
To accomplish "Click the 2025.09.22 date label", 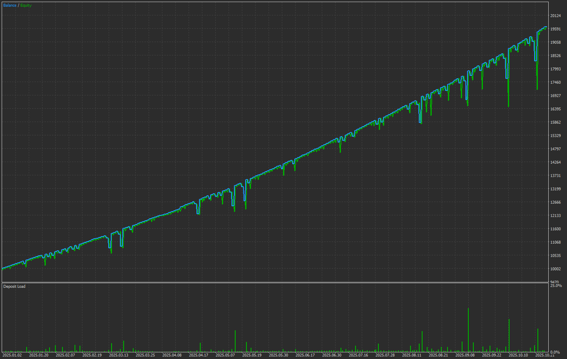I will [x=492, y=355].
